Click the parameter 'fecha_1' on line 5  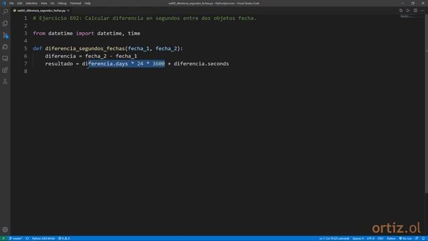[x=138, y=49]
